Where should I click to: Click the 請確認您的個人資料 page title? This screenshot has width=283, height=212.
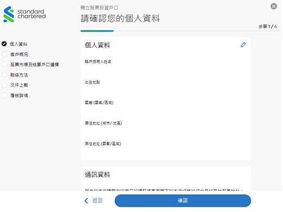(120, 18)
